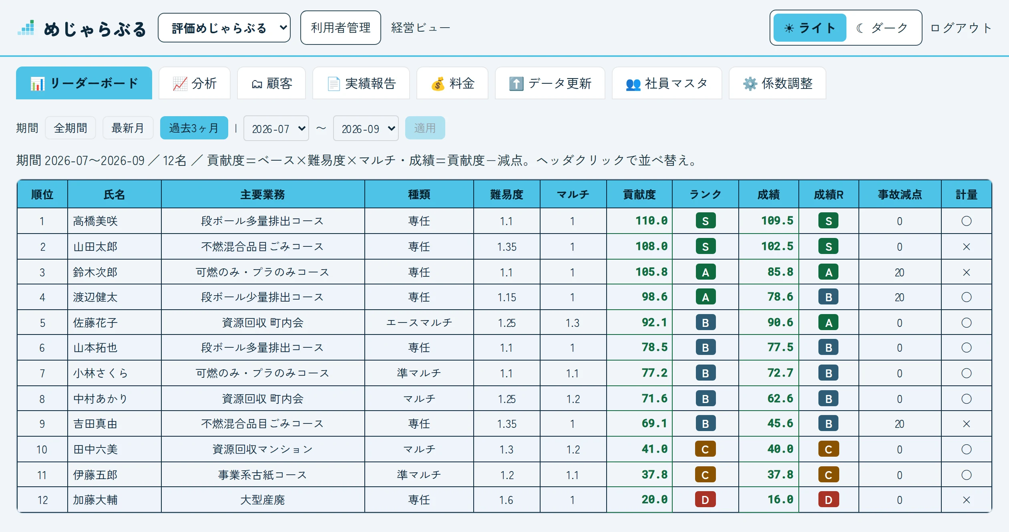
Task: Click the 計量 cross mark for 山田太郎
Action: [x=966, y=246]
